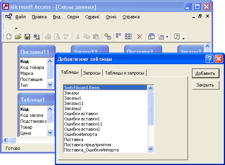Click the Copy toolbar icon
225x165 pixels.
click(x=87, y=37)
